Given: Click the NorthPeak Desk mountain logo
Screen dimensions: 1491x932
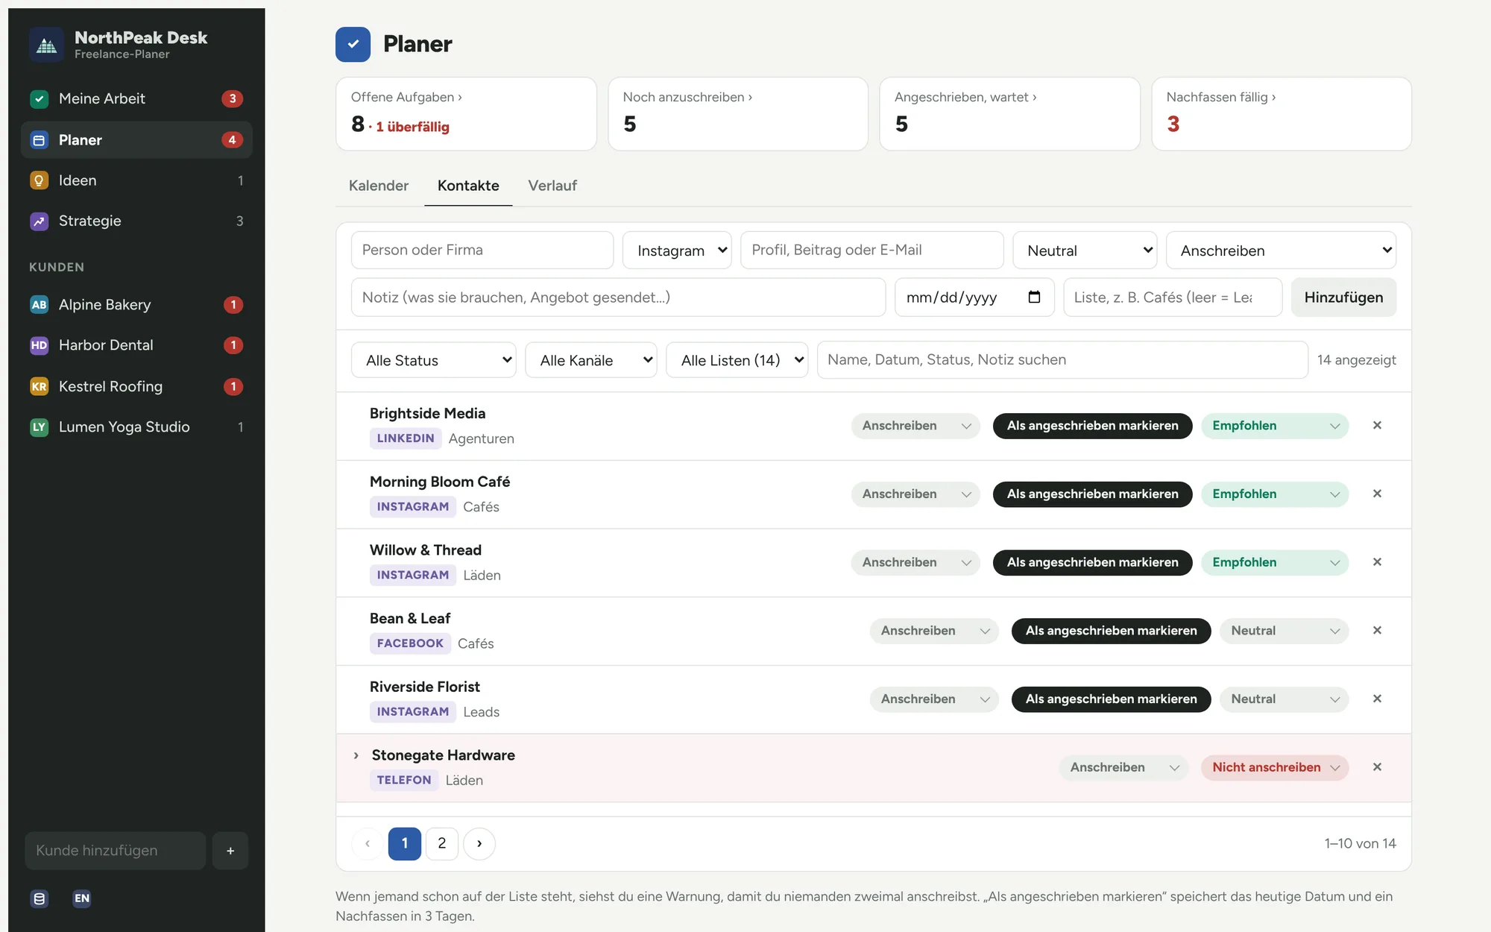Looking at the screenshot, I should click(47, 45).
